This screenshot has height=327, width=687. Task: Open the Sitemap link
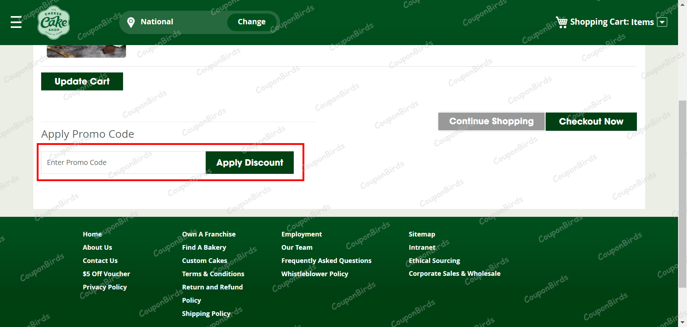(x=422, y=234)
